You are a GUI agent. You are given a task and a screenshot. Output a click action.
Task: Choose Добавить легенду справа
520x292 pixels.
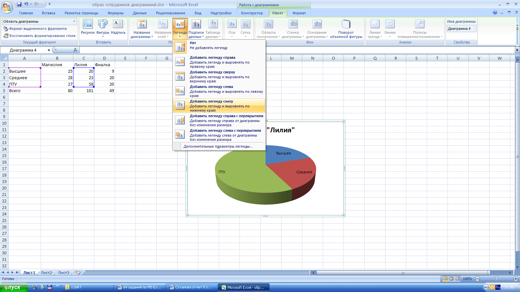pos(219,62)
